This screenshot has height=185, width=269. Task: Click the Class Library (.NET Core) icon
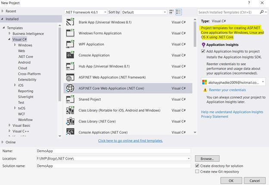[x=70, y=121]
